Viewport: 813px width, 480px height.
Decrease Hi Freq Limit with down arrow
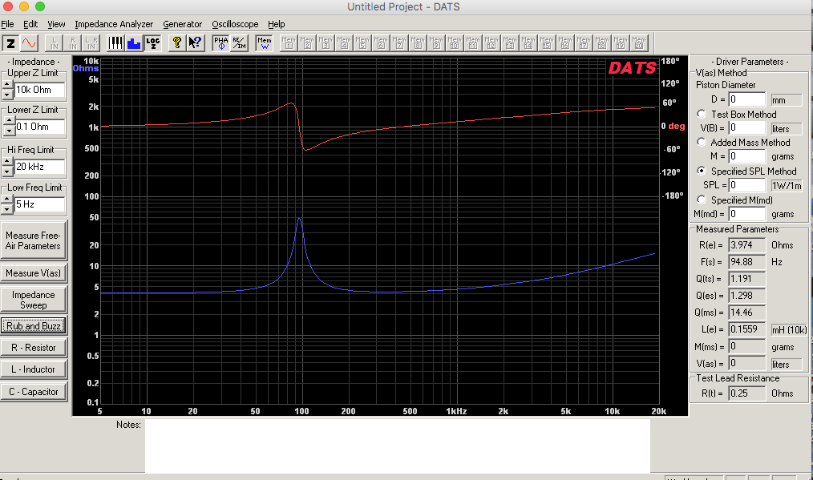[x=7, y=171]
